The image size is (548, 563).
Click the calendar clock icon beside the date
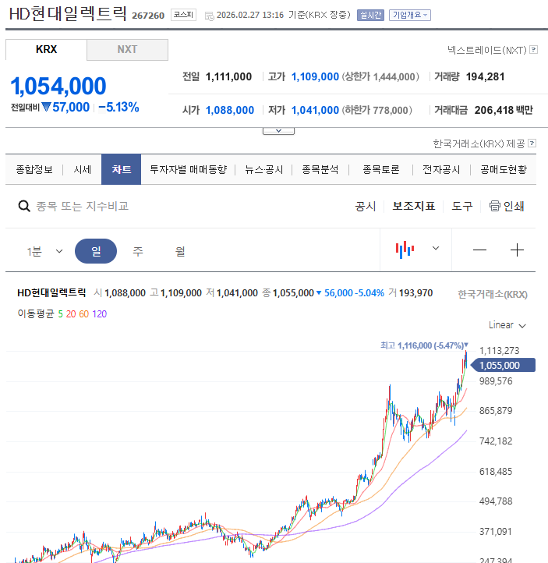pos(209,16)
